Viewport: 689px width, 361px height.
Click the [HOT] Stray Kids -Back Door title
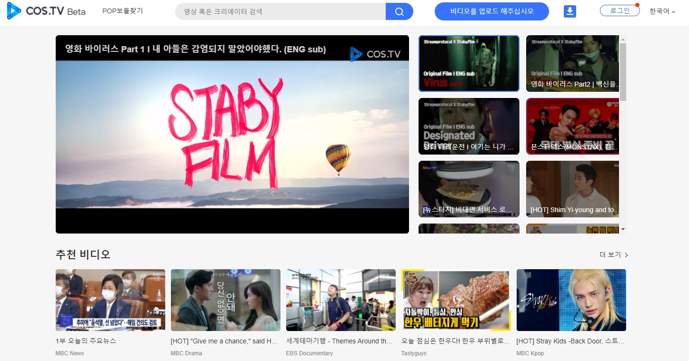(570, 341)
